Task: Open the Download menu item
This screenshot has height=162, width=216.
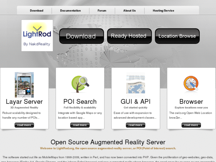Action: pos(37,11)
